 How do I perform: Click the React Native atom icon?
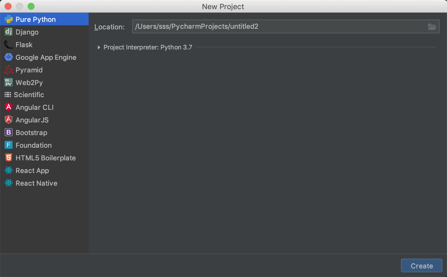click(x=9, y=183)
